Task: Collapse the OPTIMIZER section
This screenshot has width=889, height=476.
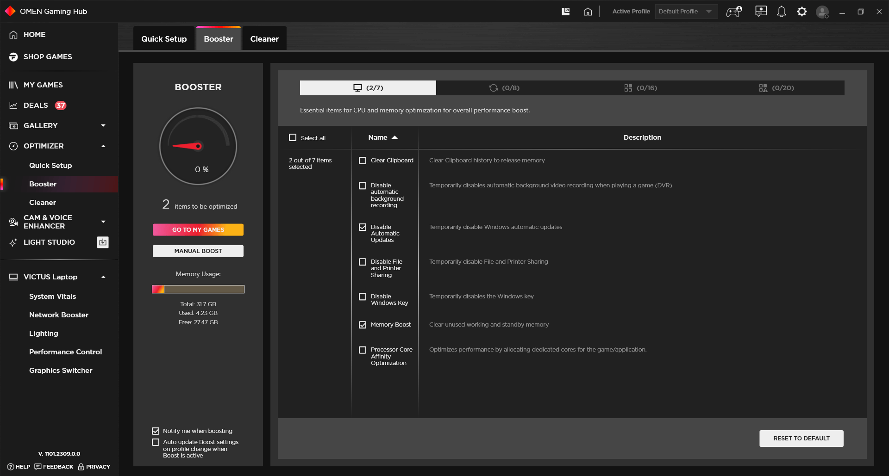Action: click(x=103, y=146)
